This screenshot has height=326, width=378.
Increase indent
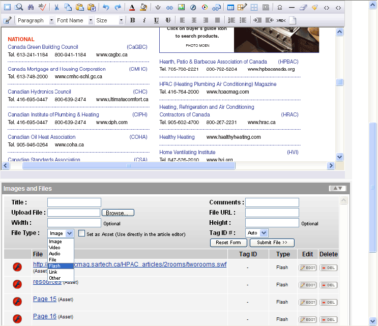pos(257,20)
